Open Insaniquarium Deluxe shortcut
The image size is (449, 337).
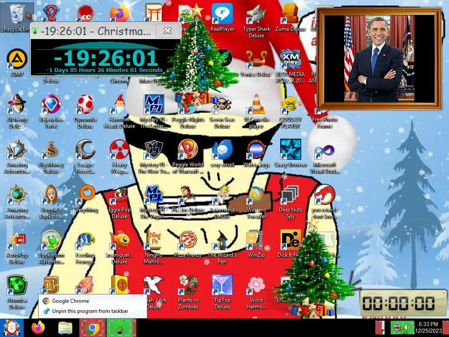point(119,247)
